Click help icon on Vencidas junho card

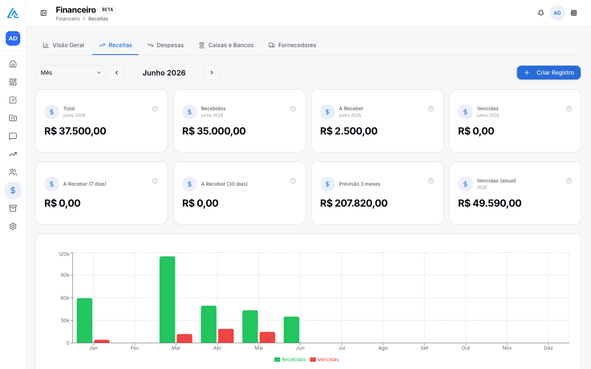tap(569, 109)
